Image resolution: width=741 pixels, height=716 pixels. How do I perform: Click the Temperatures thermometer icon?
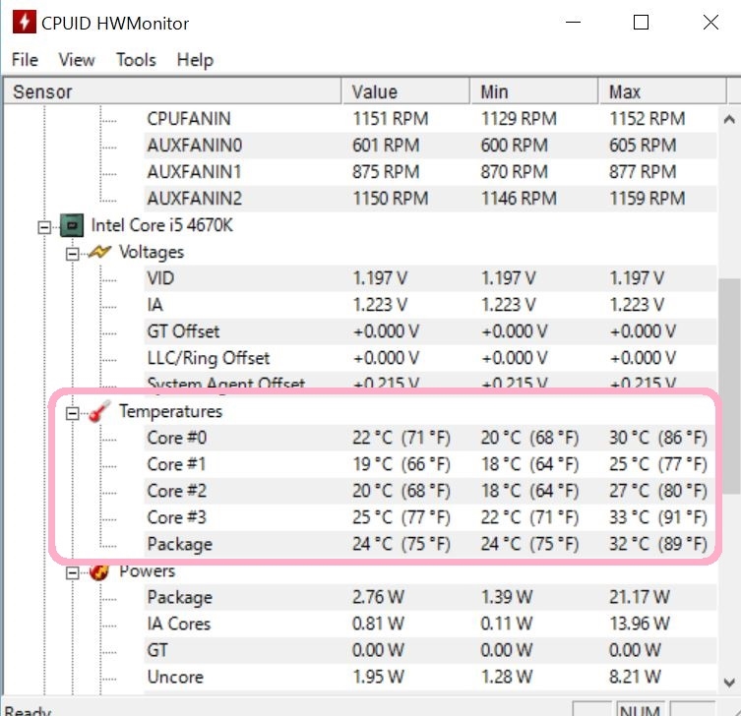click(99, 411)
